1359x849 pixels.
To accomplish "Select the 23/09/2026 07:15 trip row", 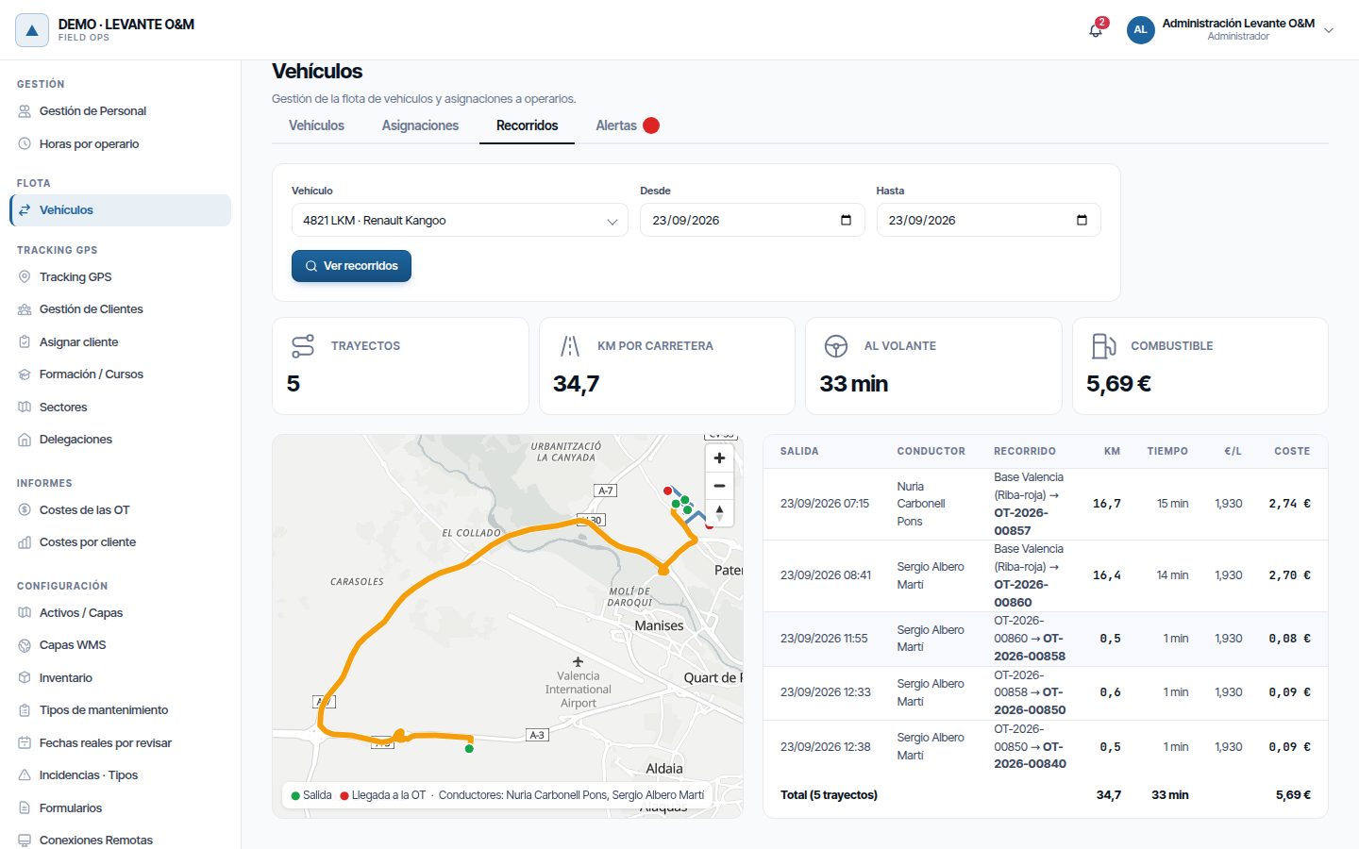I will [1046, 504].
